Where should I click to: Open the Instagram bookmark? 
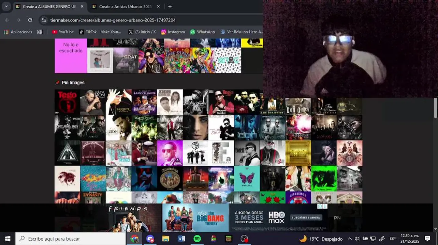click(173, 32)
